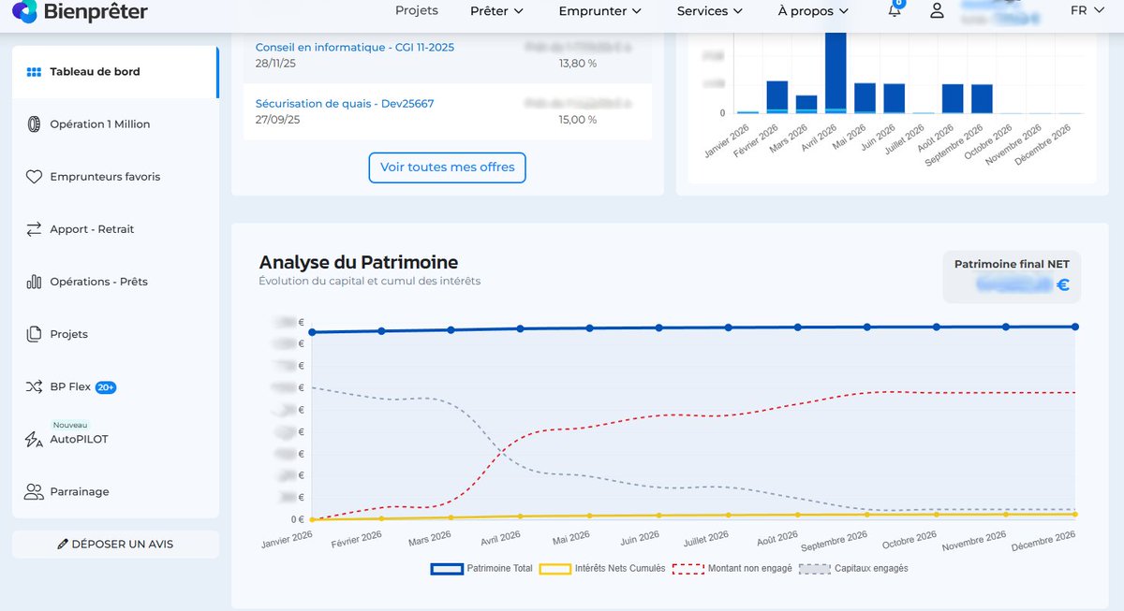Click the Analyse du Patrimoine heading
This screenshot has width=1124, height=611.
coord(359,262)
